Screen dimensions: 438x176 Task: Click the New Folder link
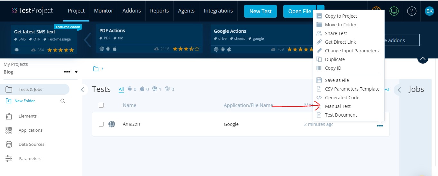point(24,101)
